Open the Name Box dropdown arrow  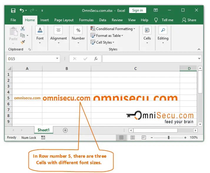[x=57, y=59]
